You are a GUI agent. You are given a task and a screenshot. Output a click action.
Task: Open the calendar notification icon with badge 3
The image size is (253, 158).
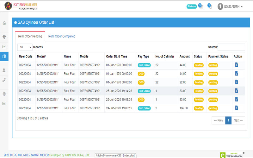point(201,6)
